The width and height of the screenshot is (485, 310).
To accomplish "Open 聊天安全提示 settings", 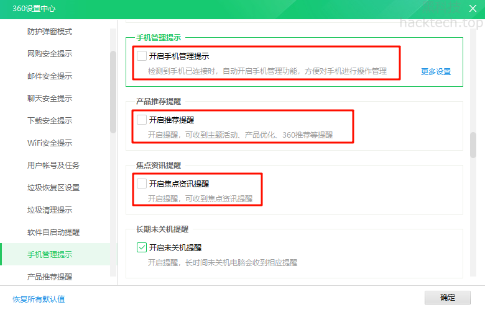I will click(x=50, y=99).
